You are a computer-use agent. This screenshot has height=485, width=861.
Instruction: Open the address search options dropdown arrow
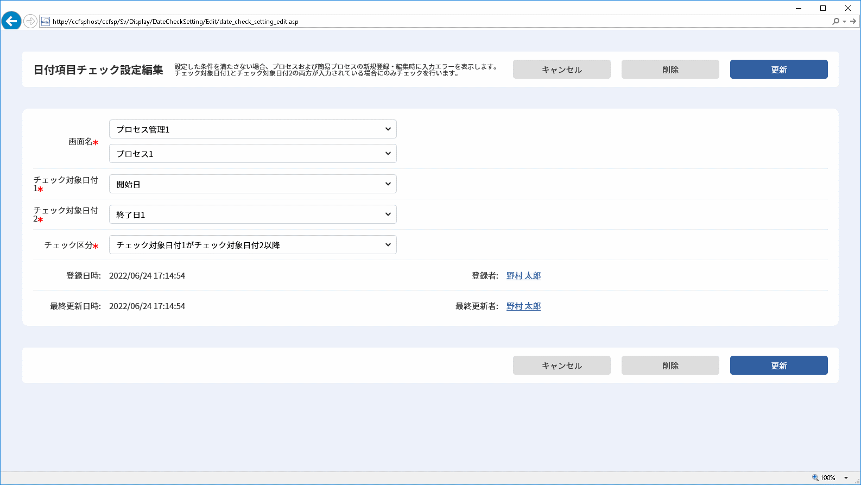pos(844,22)
